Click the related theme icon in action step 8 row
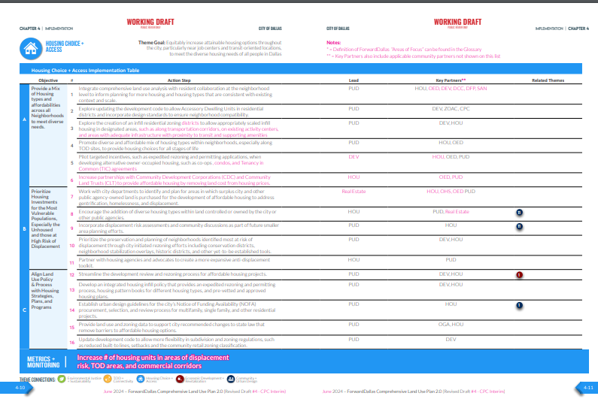Screen dimensions: 598x399 519,213
